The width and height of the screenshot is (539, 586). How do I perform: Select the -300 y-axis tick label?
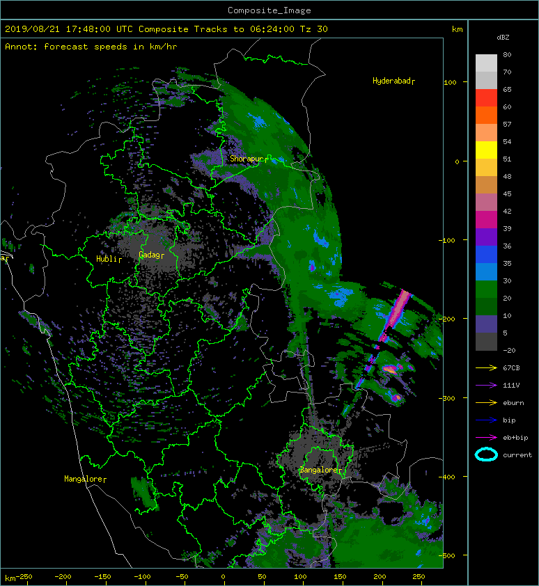pyautogui.click(x=446, y=398)
